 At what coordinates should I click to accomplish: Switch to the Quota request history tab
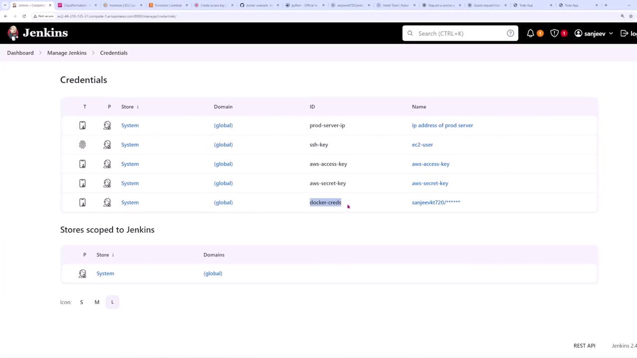[487, 5]
